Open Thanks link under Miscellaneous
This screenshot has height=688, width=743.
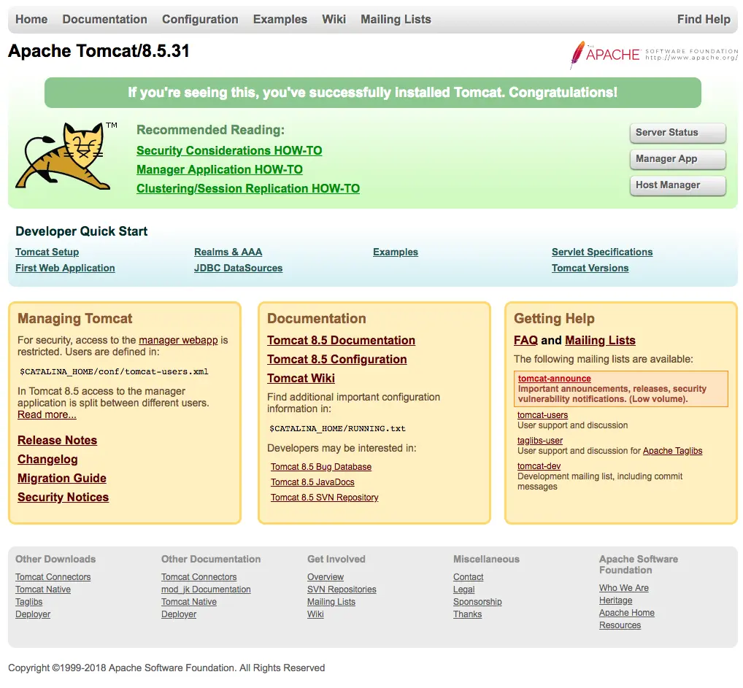click(x=467, y=614)
